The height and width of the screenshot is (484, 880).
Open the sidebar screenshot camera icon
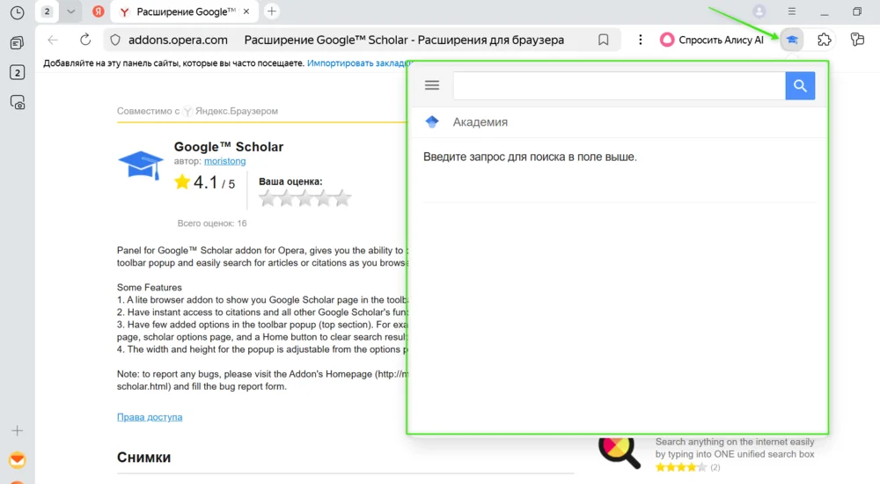tap(18, 103)
